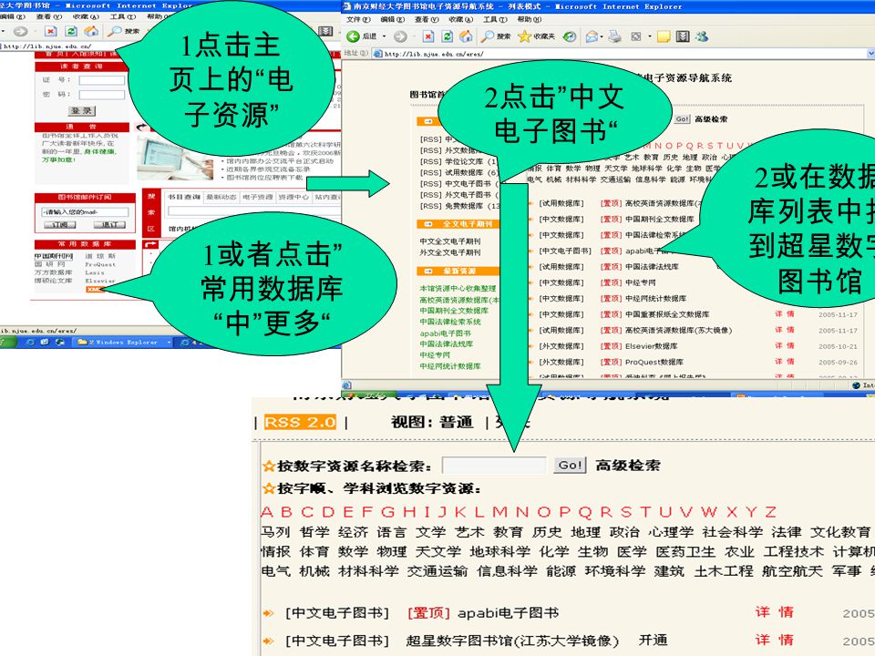Click the Messenger icon in right IE toolbar
The height and width of the screenshot is (656, 875).
pyautogui.click(x=702, y=36)
